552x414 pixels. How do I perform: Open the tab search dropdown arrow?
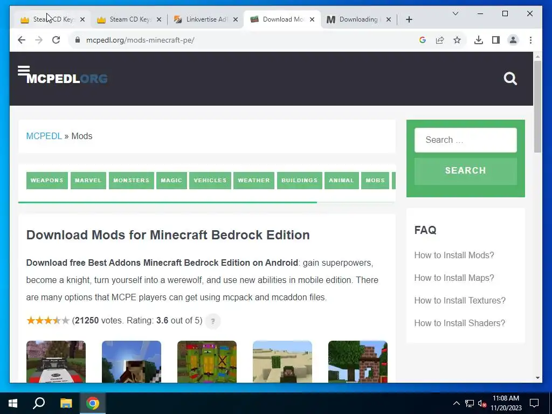tap(455, 13)
